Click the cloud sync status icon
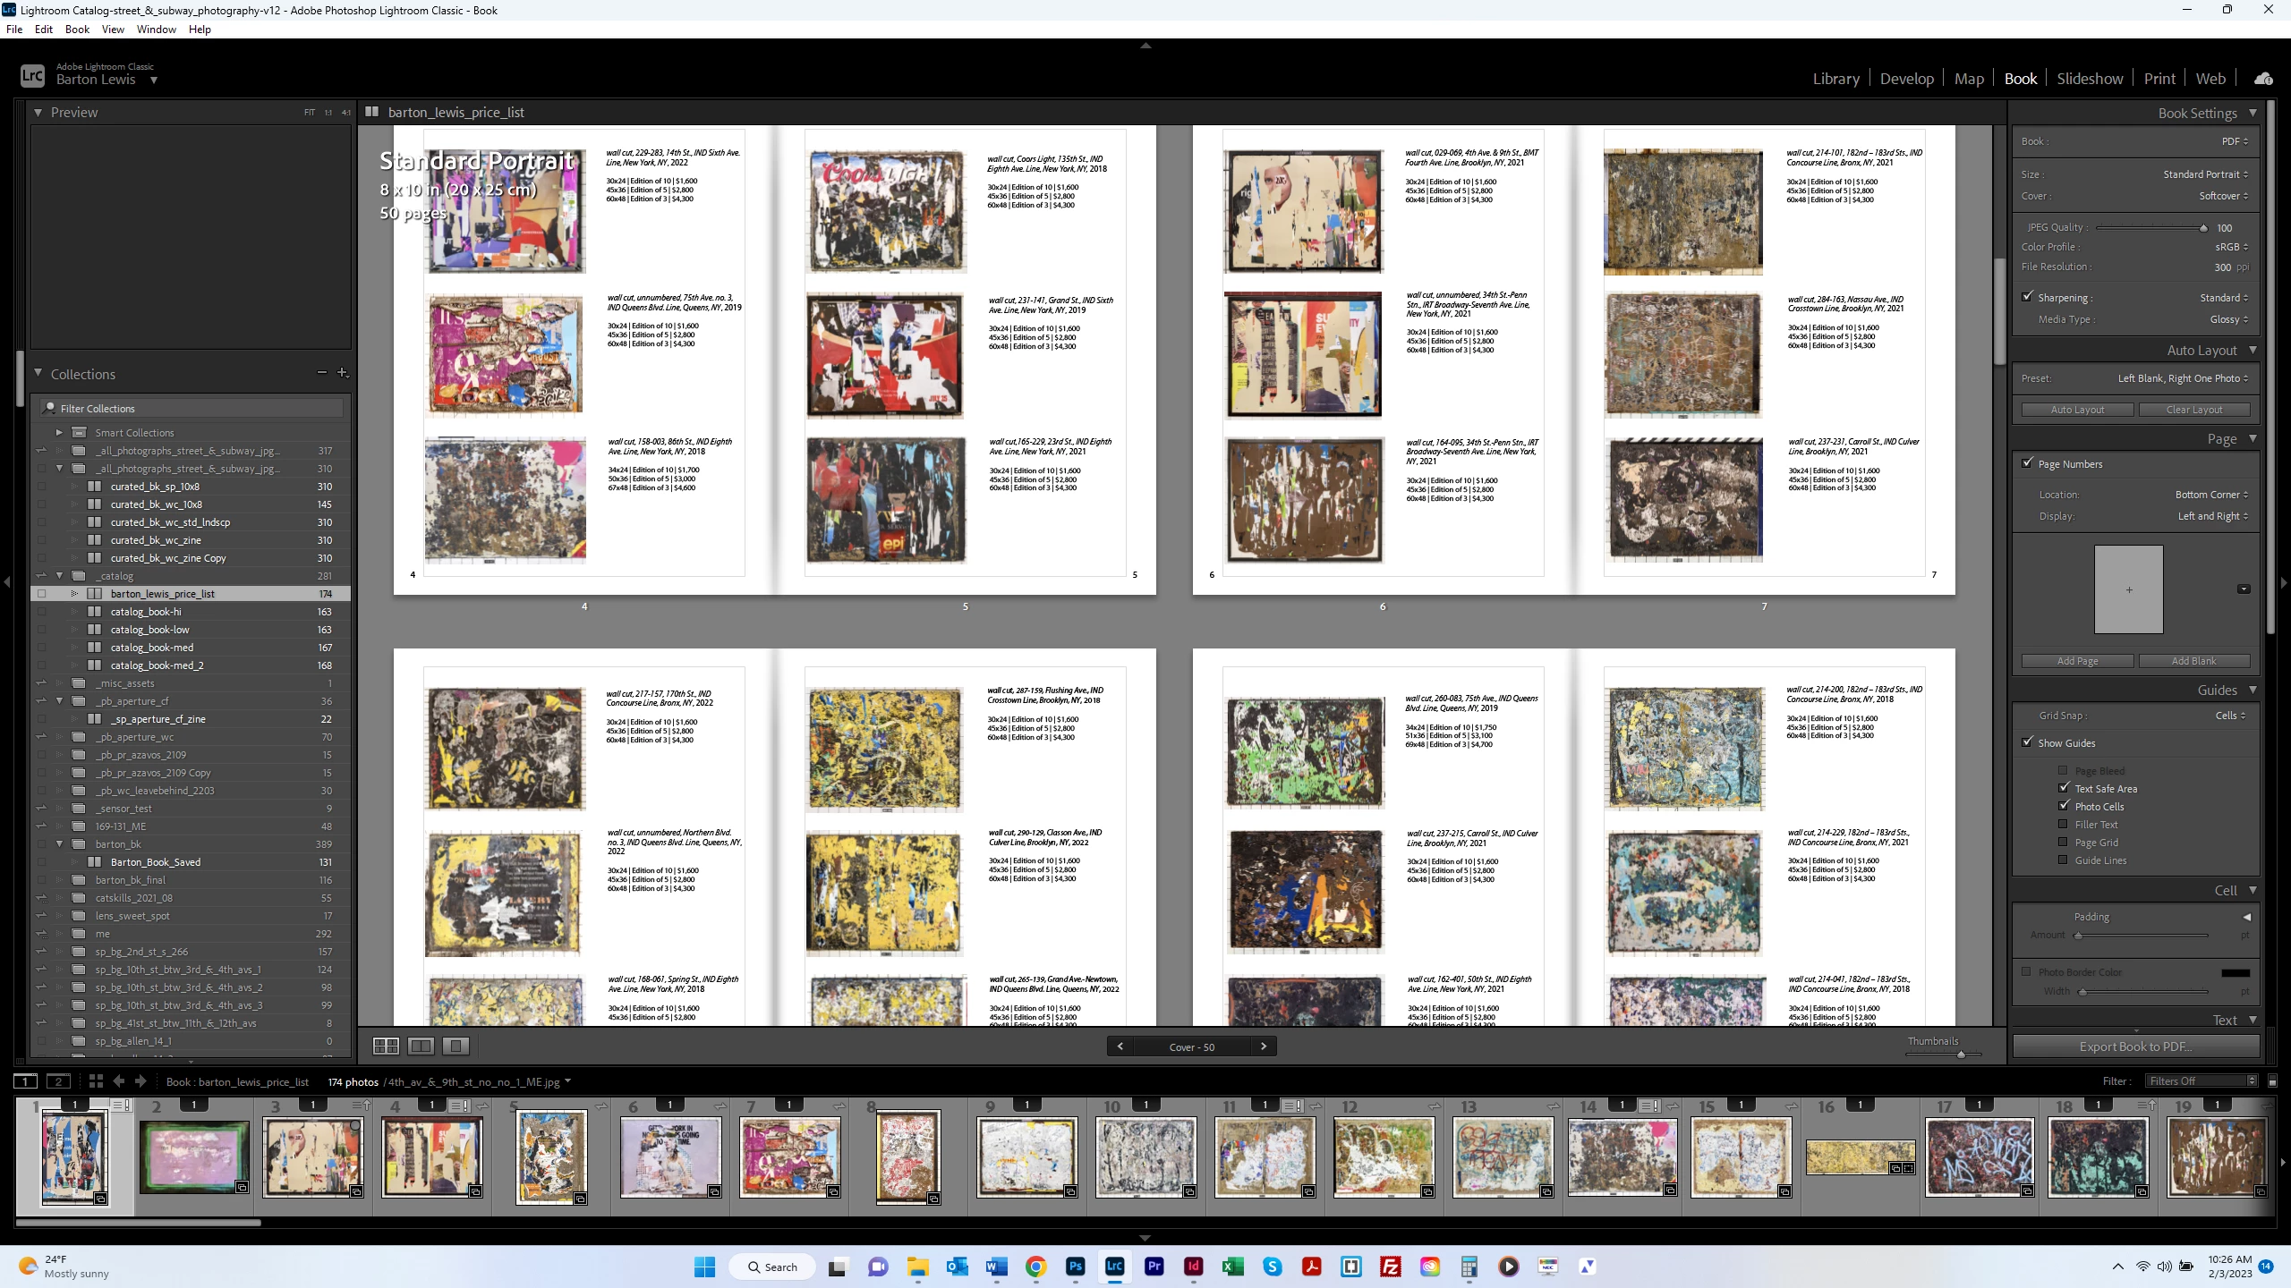Screen dimensions: 2291x1288 (2263, 79)
